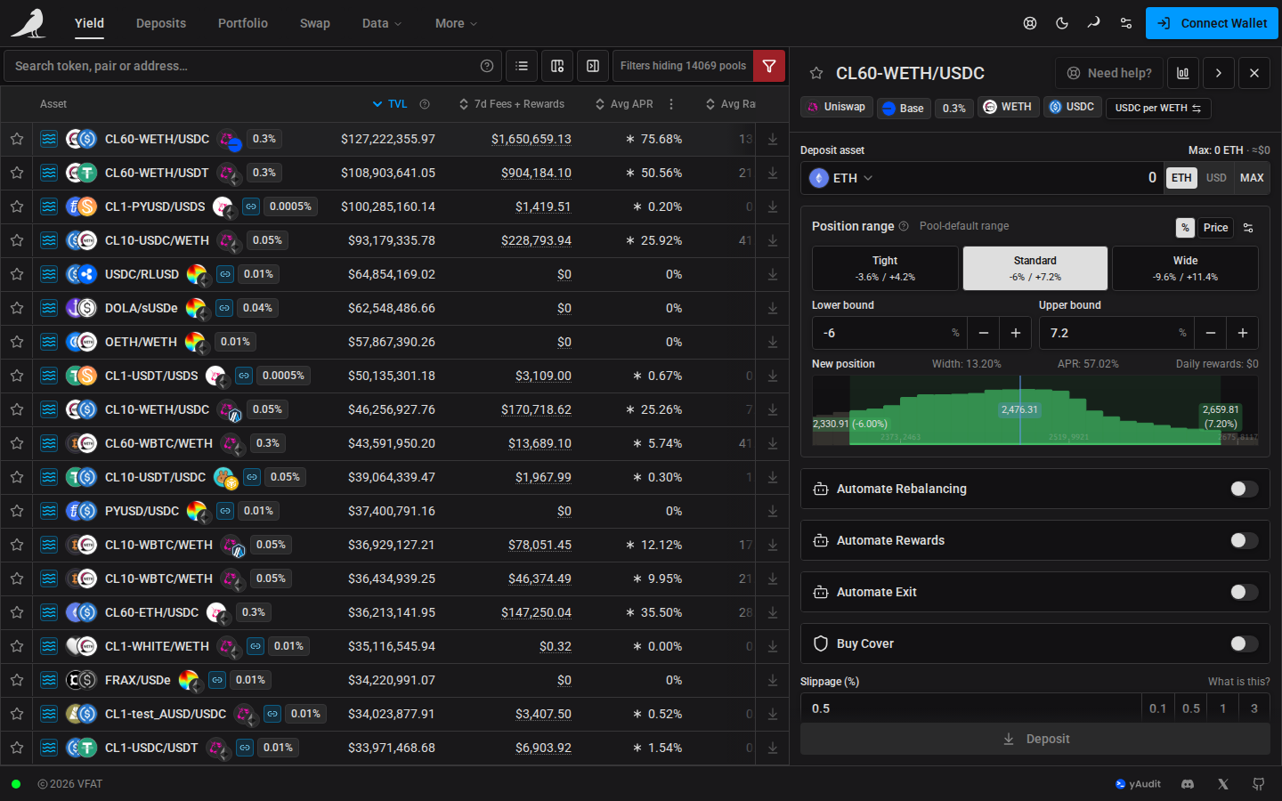Enable Automate Rewards toggle
Screen dimensions: 1282x801
coord(1245,540)
